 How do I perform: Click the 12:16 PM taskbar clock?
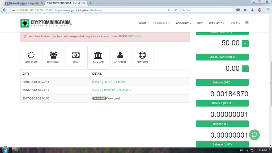point(262,150)
